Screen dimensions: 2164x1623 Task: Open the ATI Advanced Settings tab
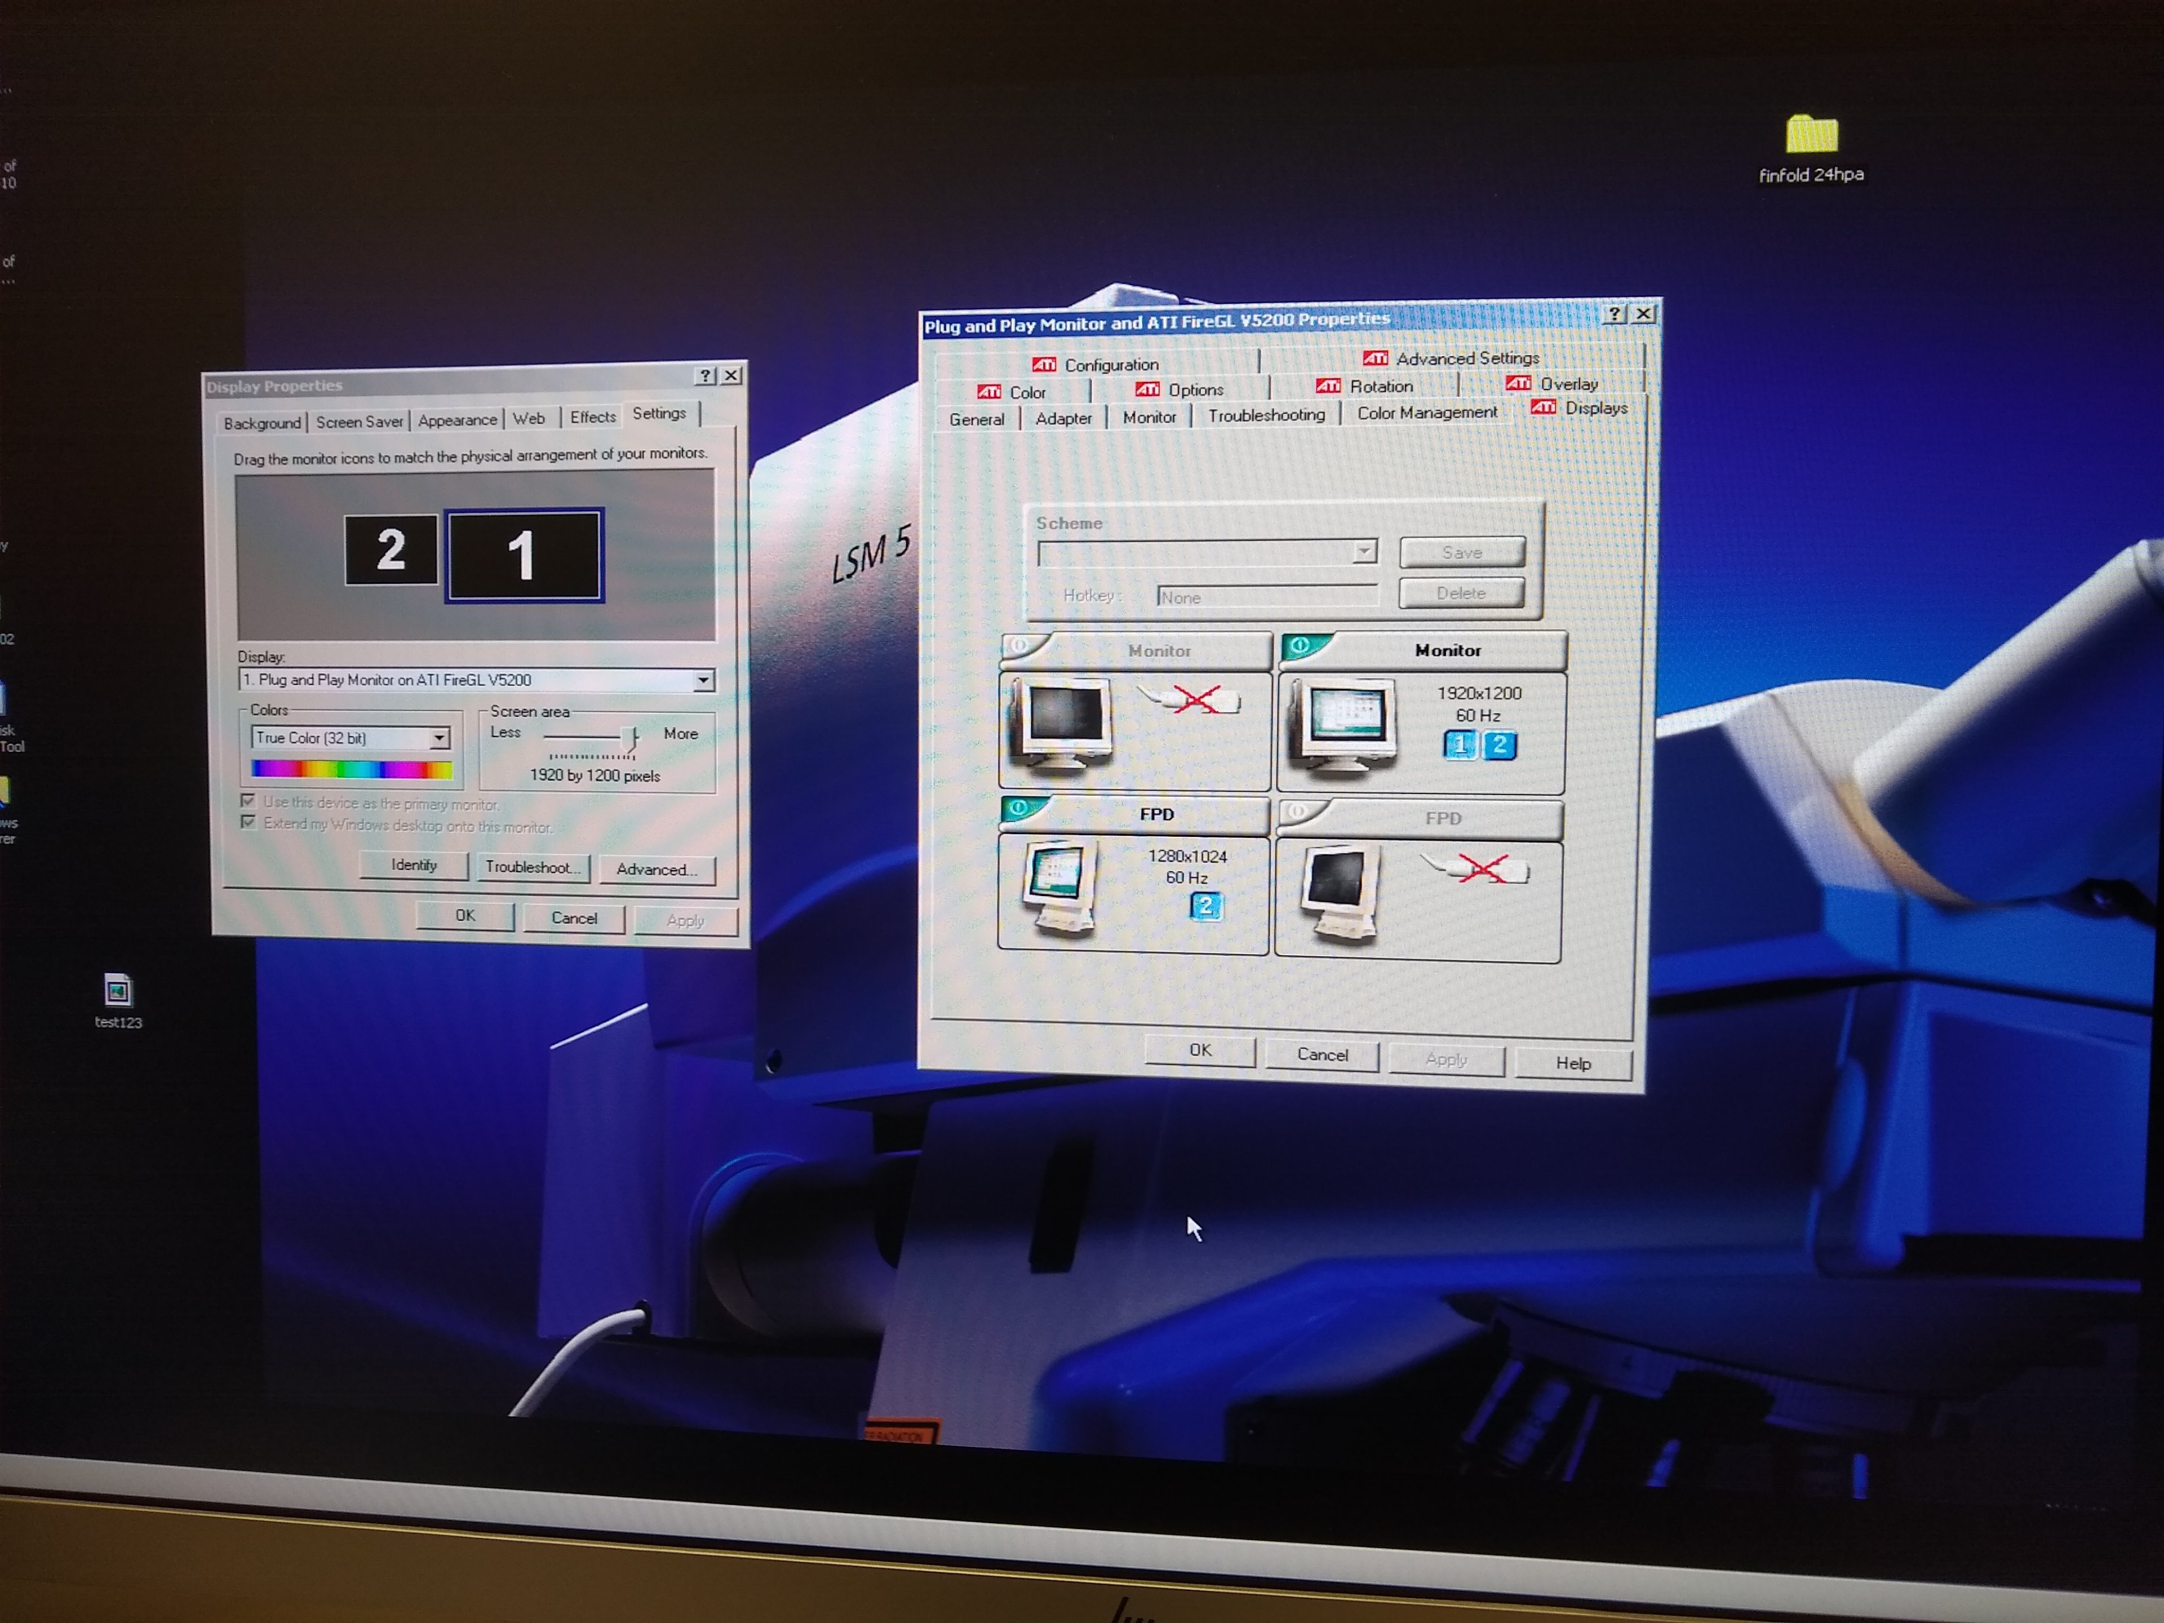[x=1452, y=359]
